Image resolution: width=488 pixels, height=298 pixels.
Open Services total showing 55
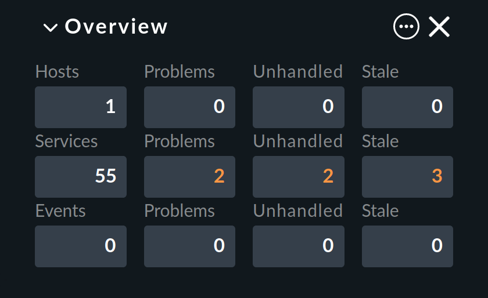pyautogui.click(x=81, y=177)
